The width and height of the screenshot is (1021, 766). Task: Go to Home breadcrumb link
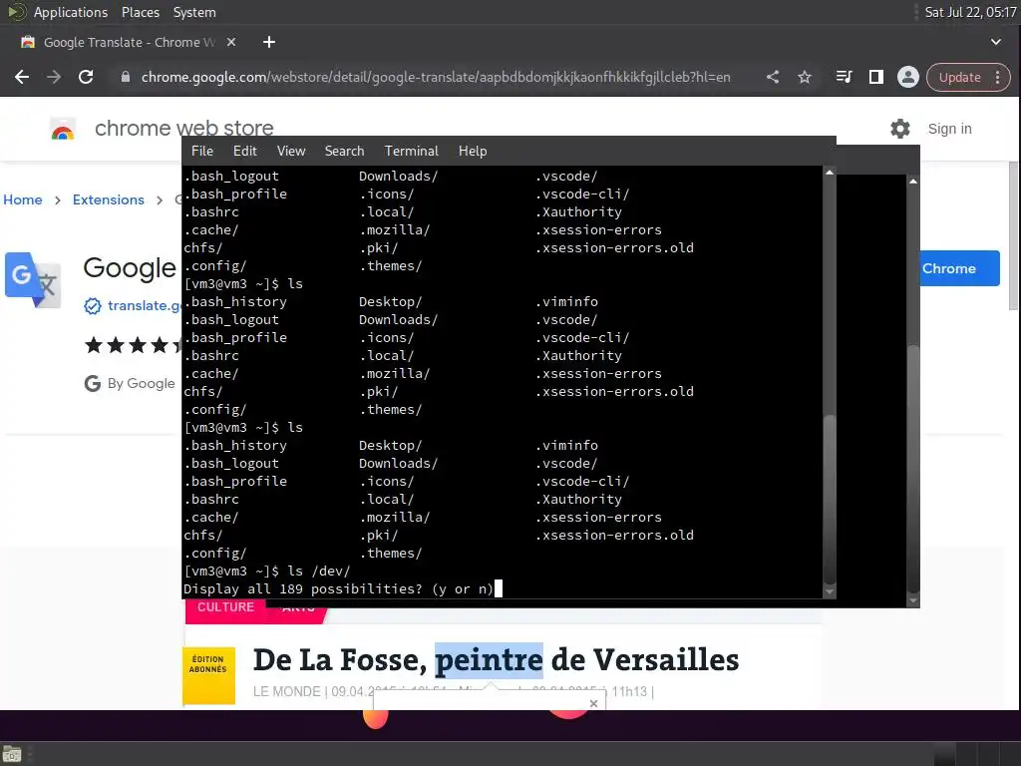(x=23, y=199)
